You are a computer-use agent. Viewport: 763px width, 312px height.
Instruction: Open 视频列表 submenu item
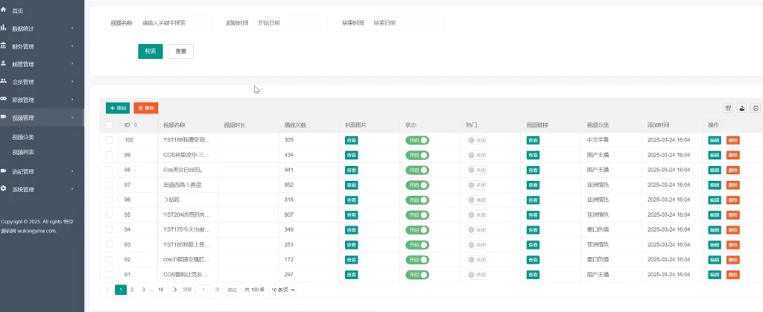[23, 152]
